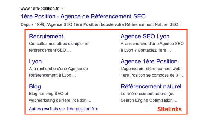Click the 'webmarketing de 1ère Position ...' text

tap(60, 100)
